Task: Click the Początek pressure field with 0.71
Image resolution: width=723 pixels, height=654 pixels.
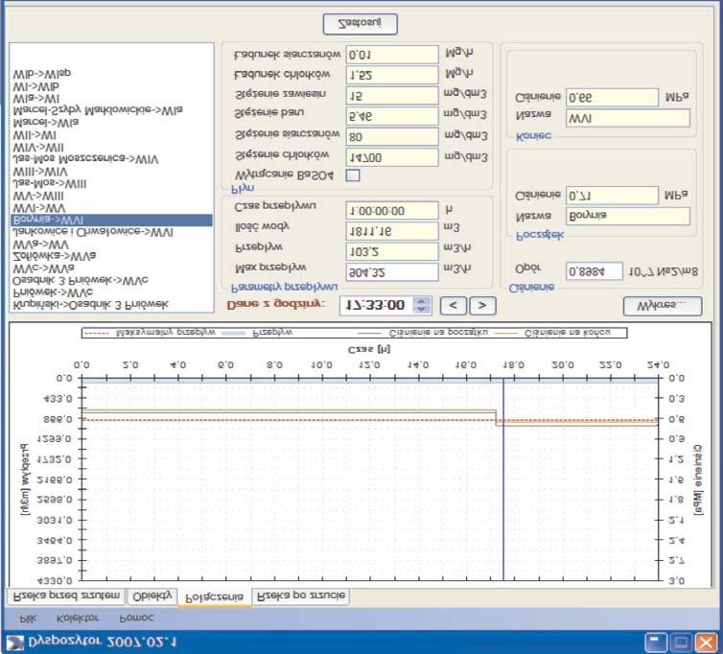Action: click(612, 196)
